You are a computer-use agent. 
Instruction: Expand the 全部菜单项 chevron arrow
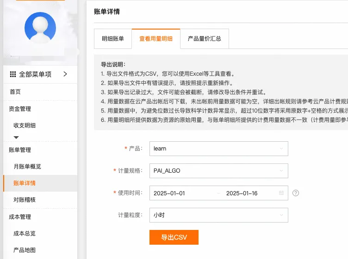[x=65, y=74]
